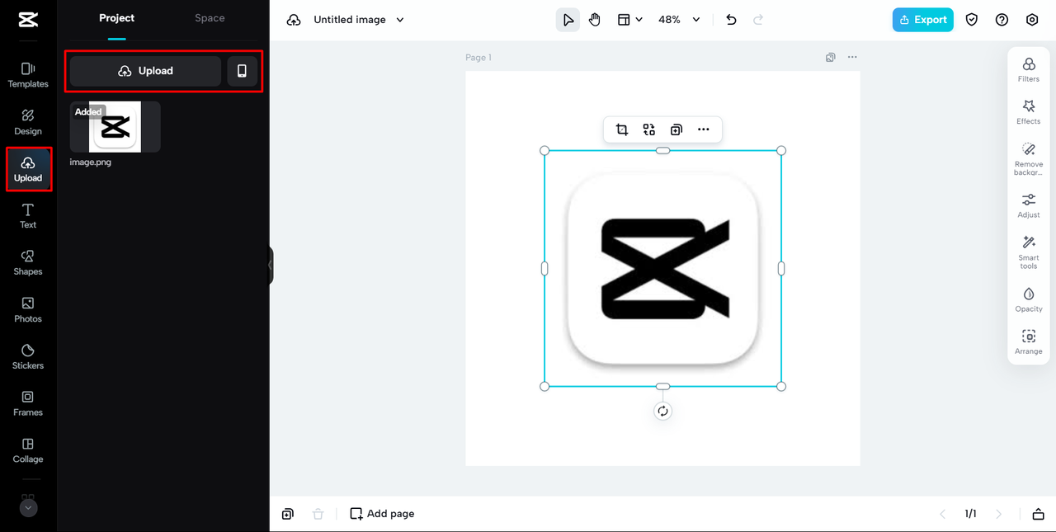Click the rotate handle below the image
The width and height of the screenshot is (1056, 532).
662,411
